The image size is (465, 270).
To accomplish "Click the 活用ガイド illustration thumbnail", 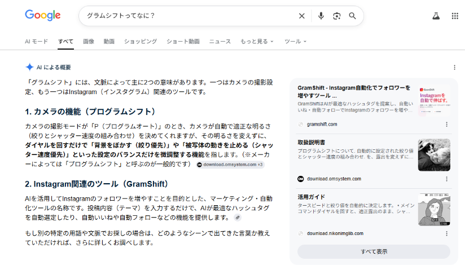I will coord(434,210).
